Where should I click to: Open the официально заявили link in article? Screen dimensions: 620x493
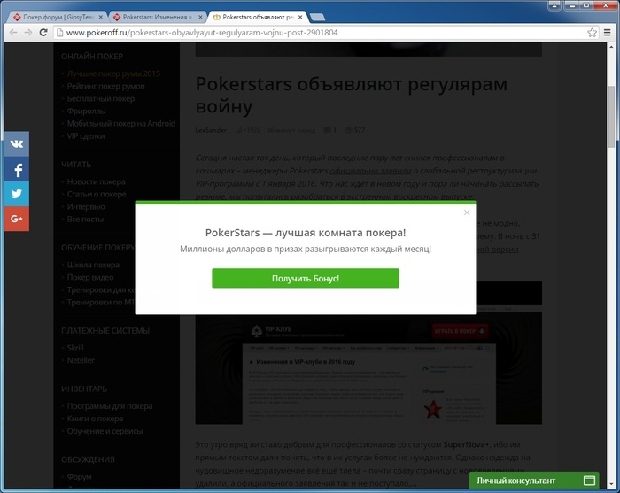(x=370, y=171)
